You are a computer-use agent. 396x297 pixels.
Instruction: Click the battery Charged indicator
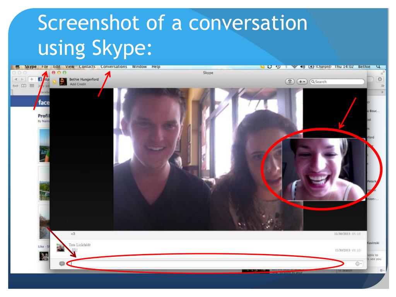click(x=320, y=67)
